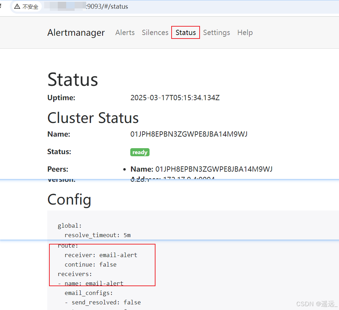This screenshot has height=310, width=339.
Task: Switch to the Settings tab
Action: point(216,33)
